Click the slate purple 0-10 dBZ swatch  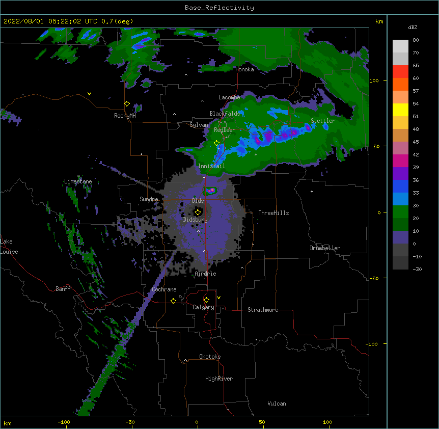coord(400,237)
